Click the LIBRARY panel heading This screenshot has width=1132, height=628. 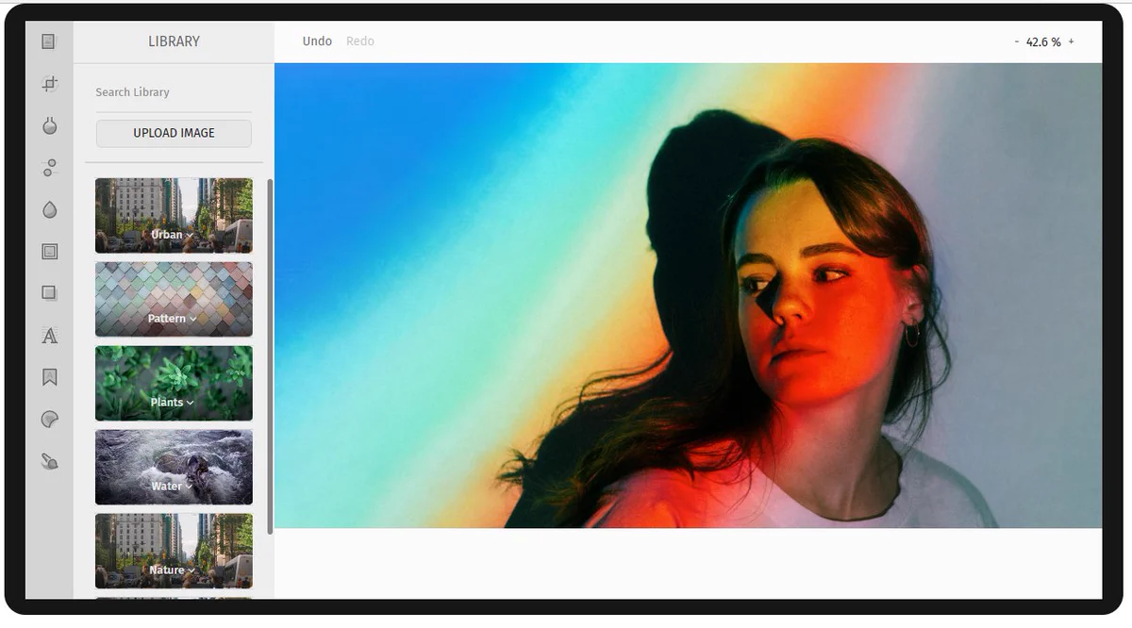click(x=174, y=41)
